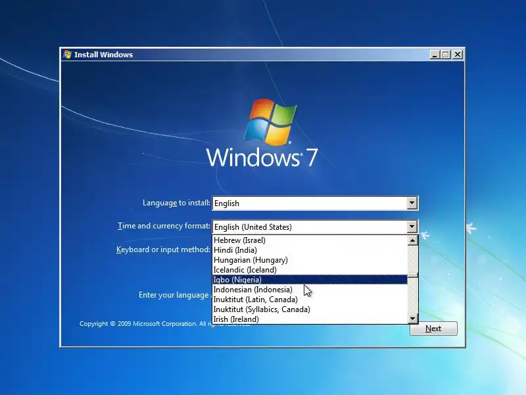This screenshot has width=526, height=395.
Task: Click the list scrollbar up arrow
Action: (x=413, y=240)
